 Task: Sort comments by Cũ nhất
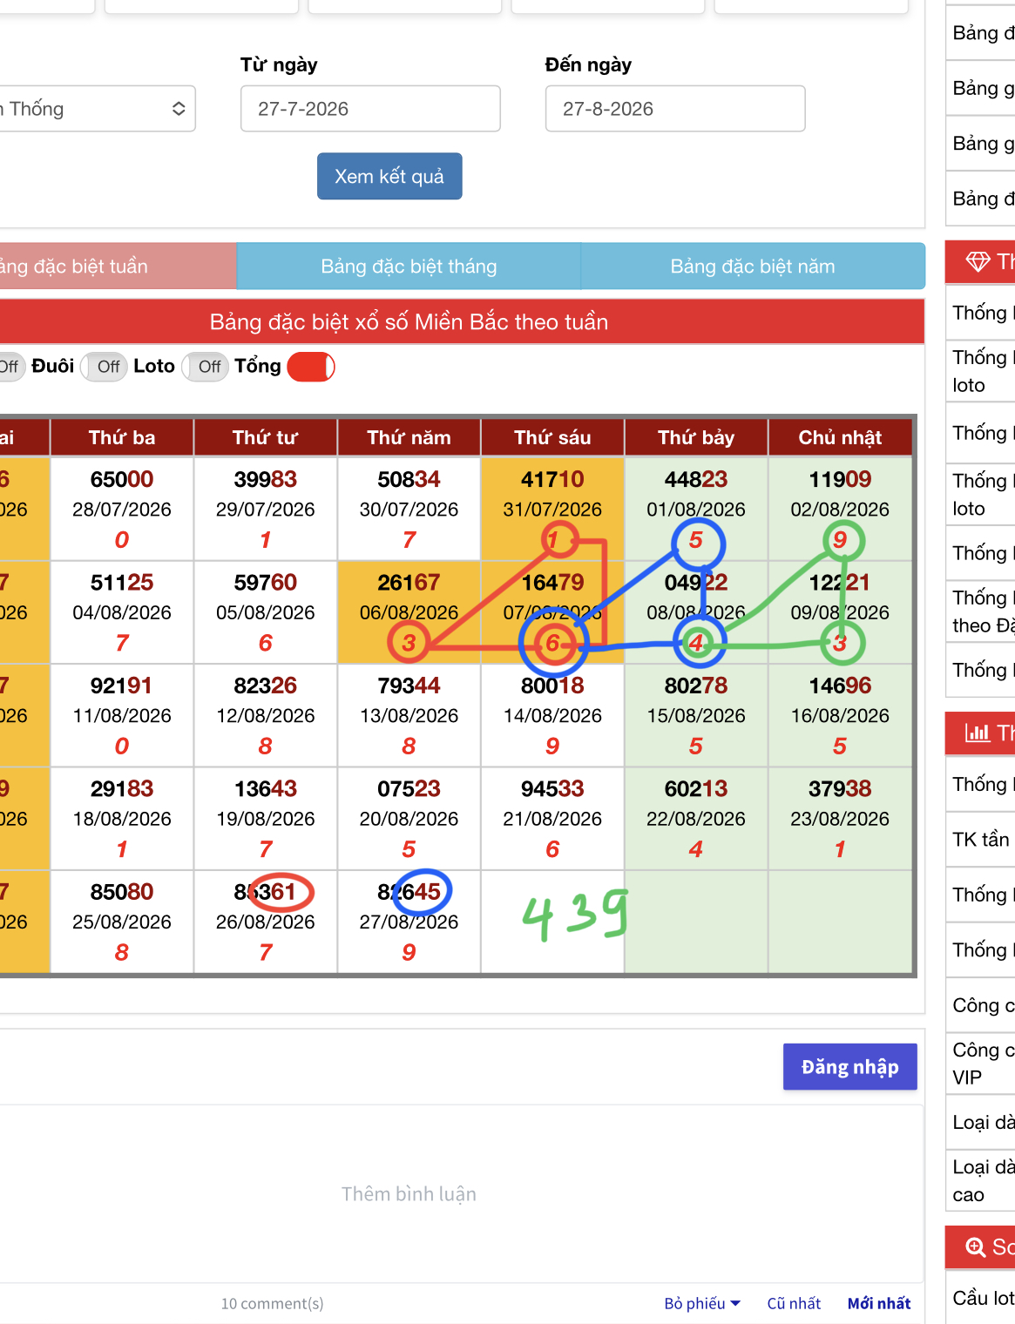click(x=794, y=1304)
